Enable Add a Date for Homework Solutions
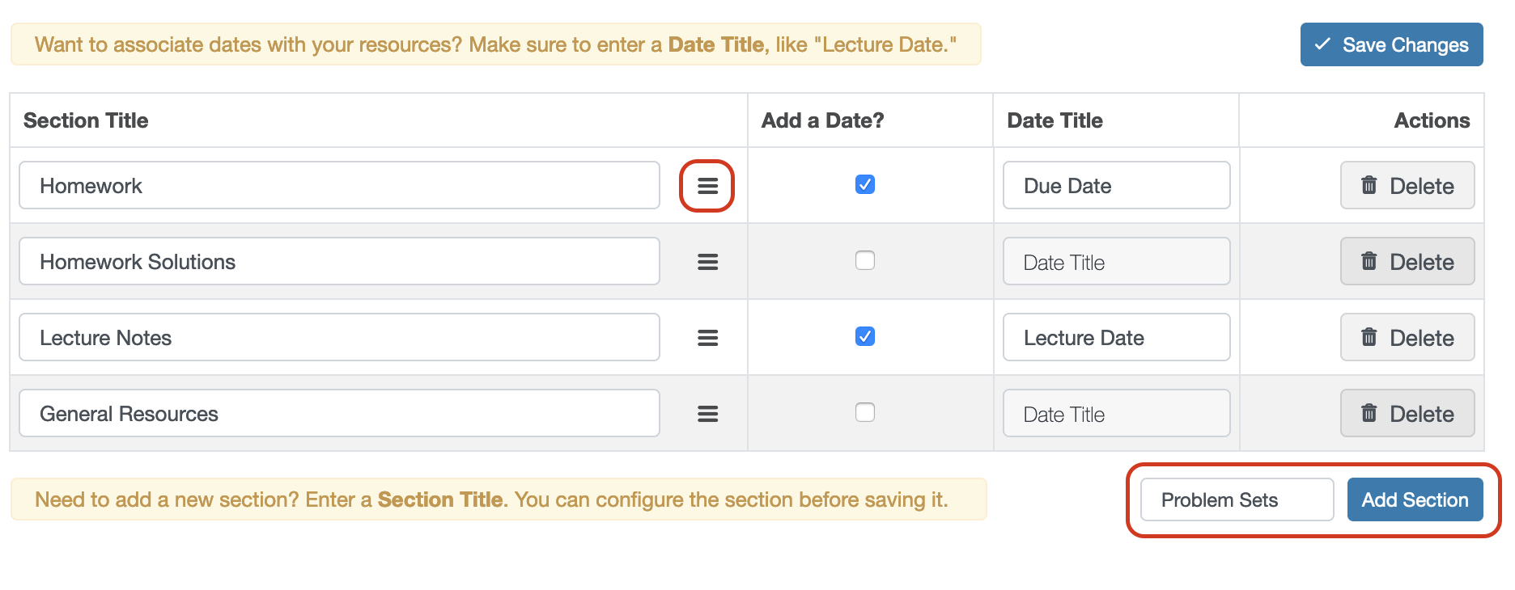The image size is (1515, 590). (865, 260)
